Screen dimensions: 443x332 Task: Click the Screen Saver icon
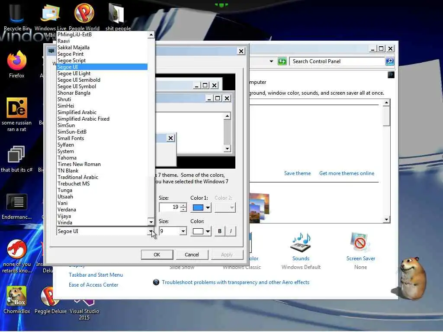(360, 243)
